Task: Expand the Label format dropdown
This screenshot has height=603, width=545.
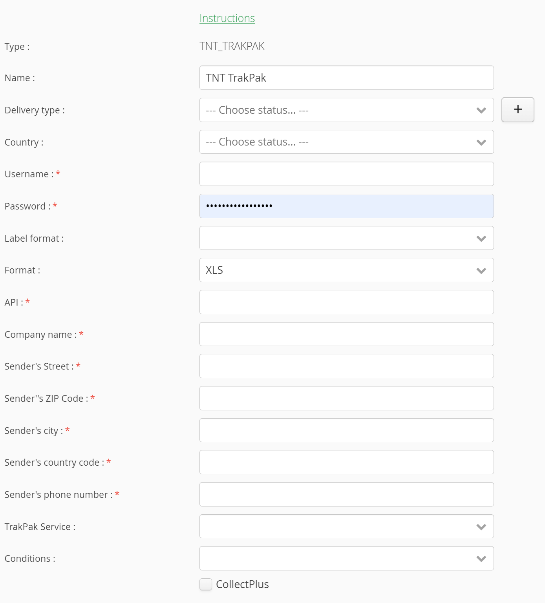Action: pos(346,238)
